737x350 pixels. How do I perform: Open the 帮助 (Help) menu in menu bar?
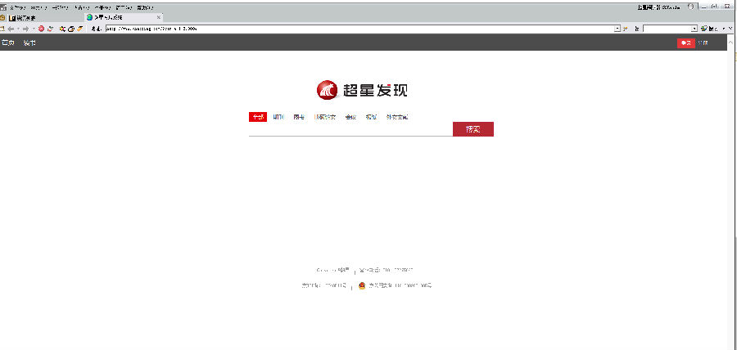pos(145,8)
